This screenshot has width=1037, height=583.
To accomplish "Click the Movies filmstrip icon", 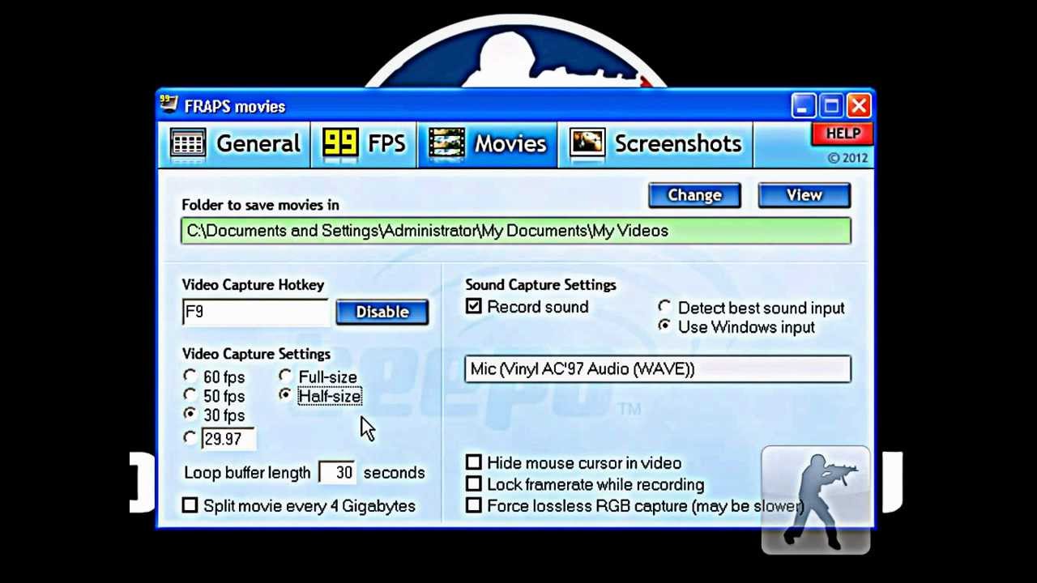I will [446, 143].
